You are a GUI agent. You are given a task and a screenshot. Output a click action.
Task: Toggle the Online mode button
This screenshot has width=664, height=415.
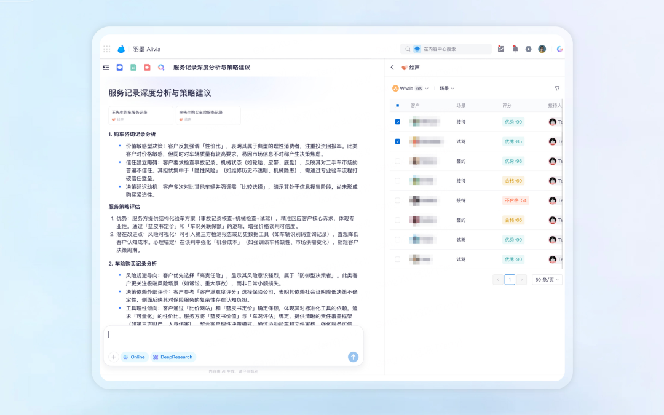135,357
